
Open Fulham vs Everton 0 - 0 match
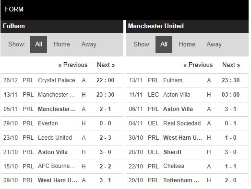(62, 123)
